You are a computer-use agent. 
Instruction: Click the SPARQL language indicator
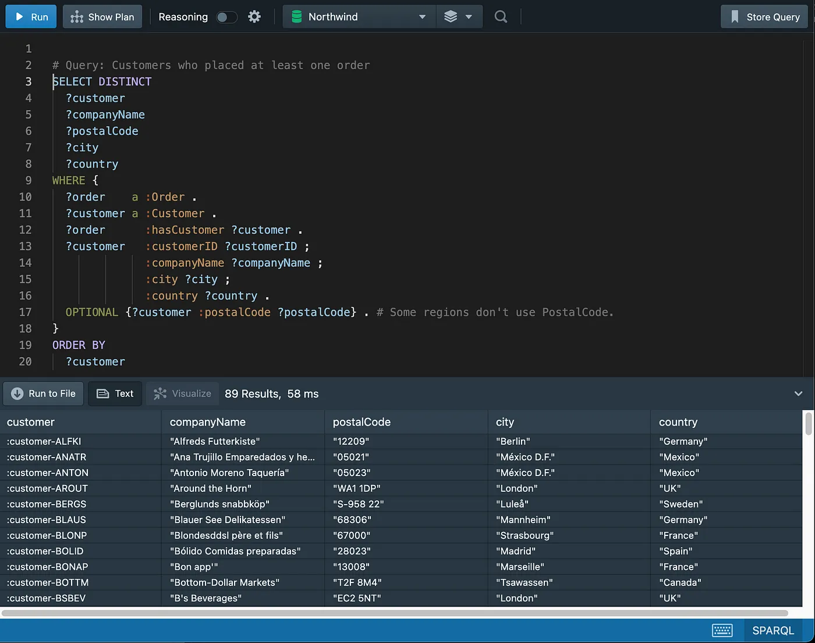(x=773, y=630)
